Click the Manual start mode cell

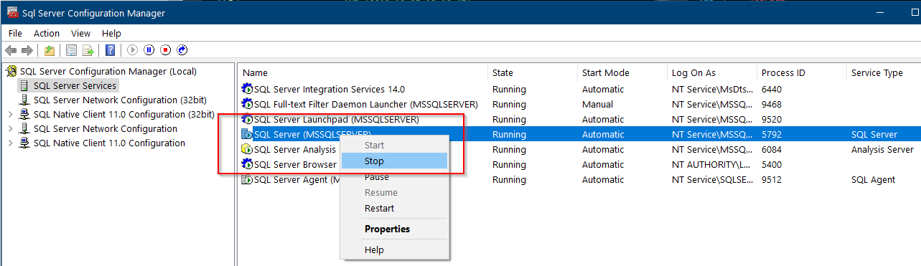pyautogui.click(x=597, y=104)
